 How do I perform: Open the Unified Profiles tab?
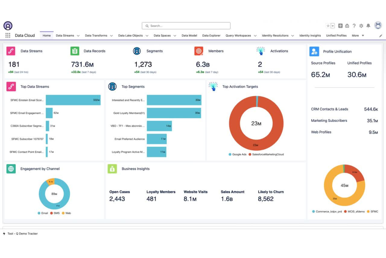coord(336,36)
